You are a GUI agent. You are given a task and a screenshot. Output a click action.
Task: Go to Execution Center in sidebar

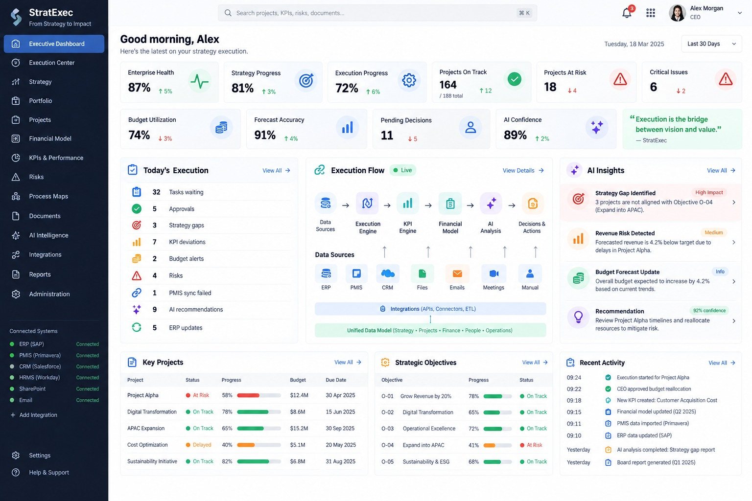[x=54, y=63]
